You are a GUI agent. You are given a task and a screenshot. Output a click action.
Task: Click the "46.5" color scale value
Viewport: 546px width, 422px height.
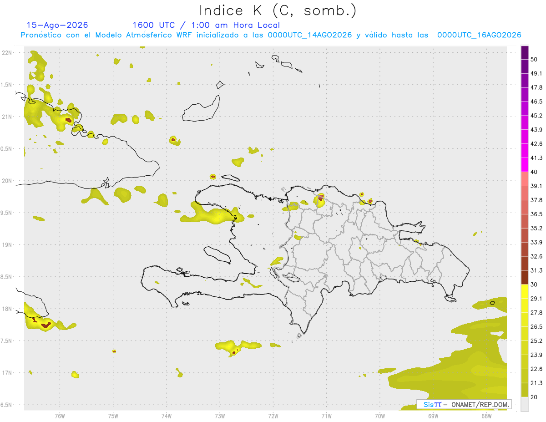[x=536, y=102]
